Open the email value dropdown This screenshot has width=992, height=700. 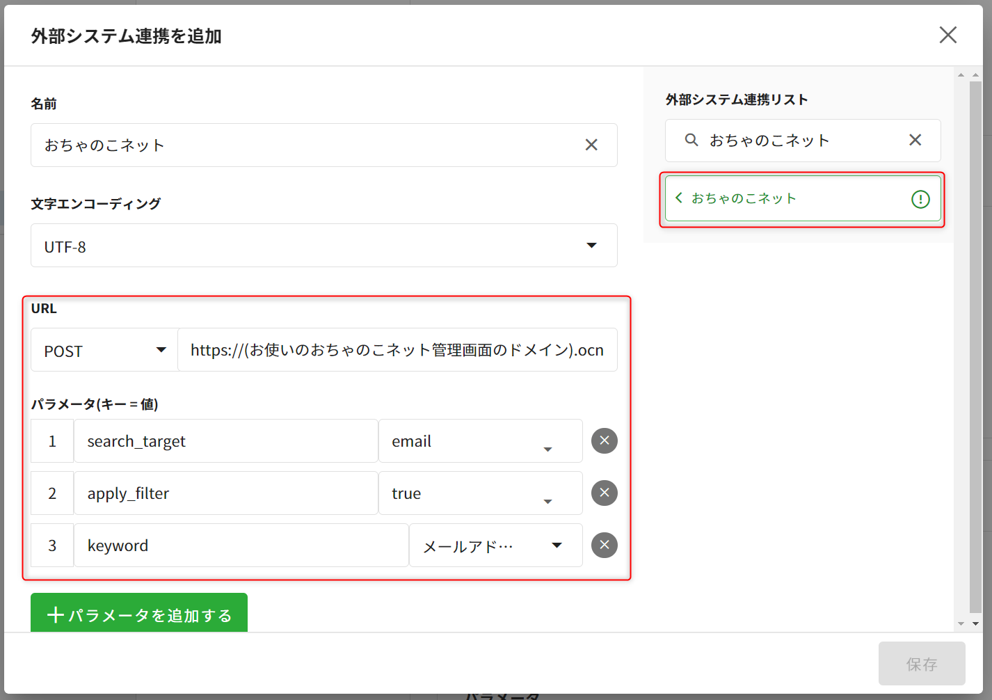tap(547, 449)
